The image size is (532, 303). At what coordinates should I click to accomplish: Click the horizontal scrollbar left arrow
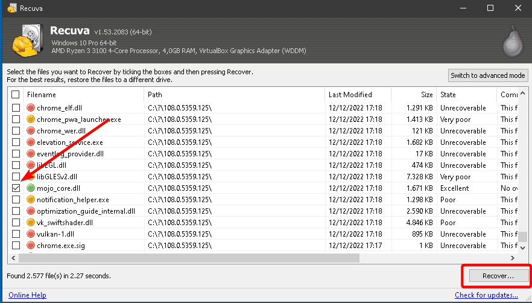coord(13,258)
